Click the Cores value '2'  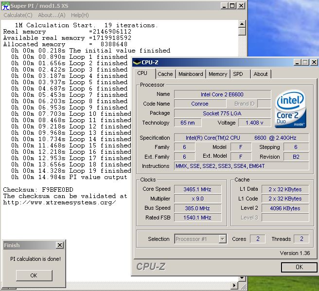(x=258, y=239)
